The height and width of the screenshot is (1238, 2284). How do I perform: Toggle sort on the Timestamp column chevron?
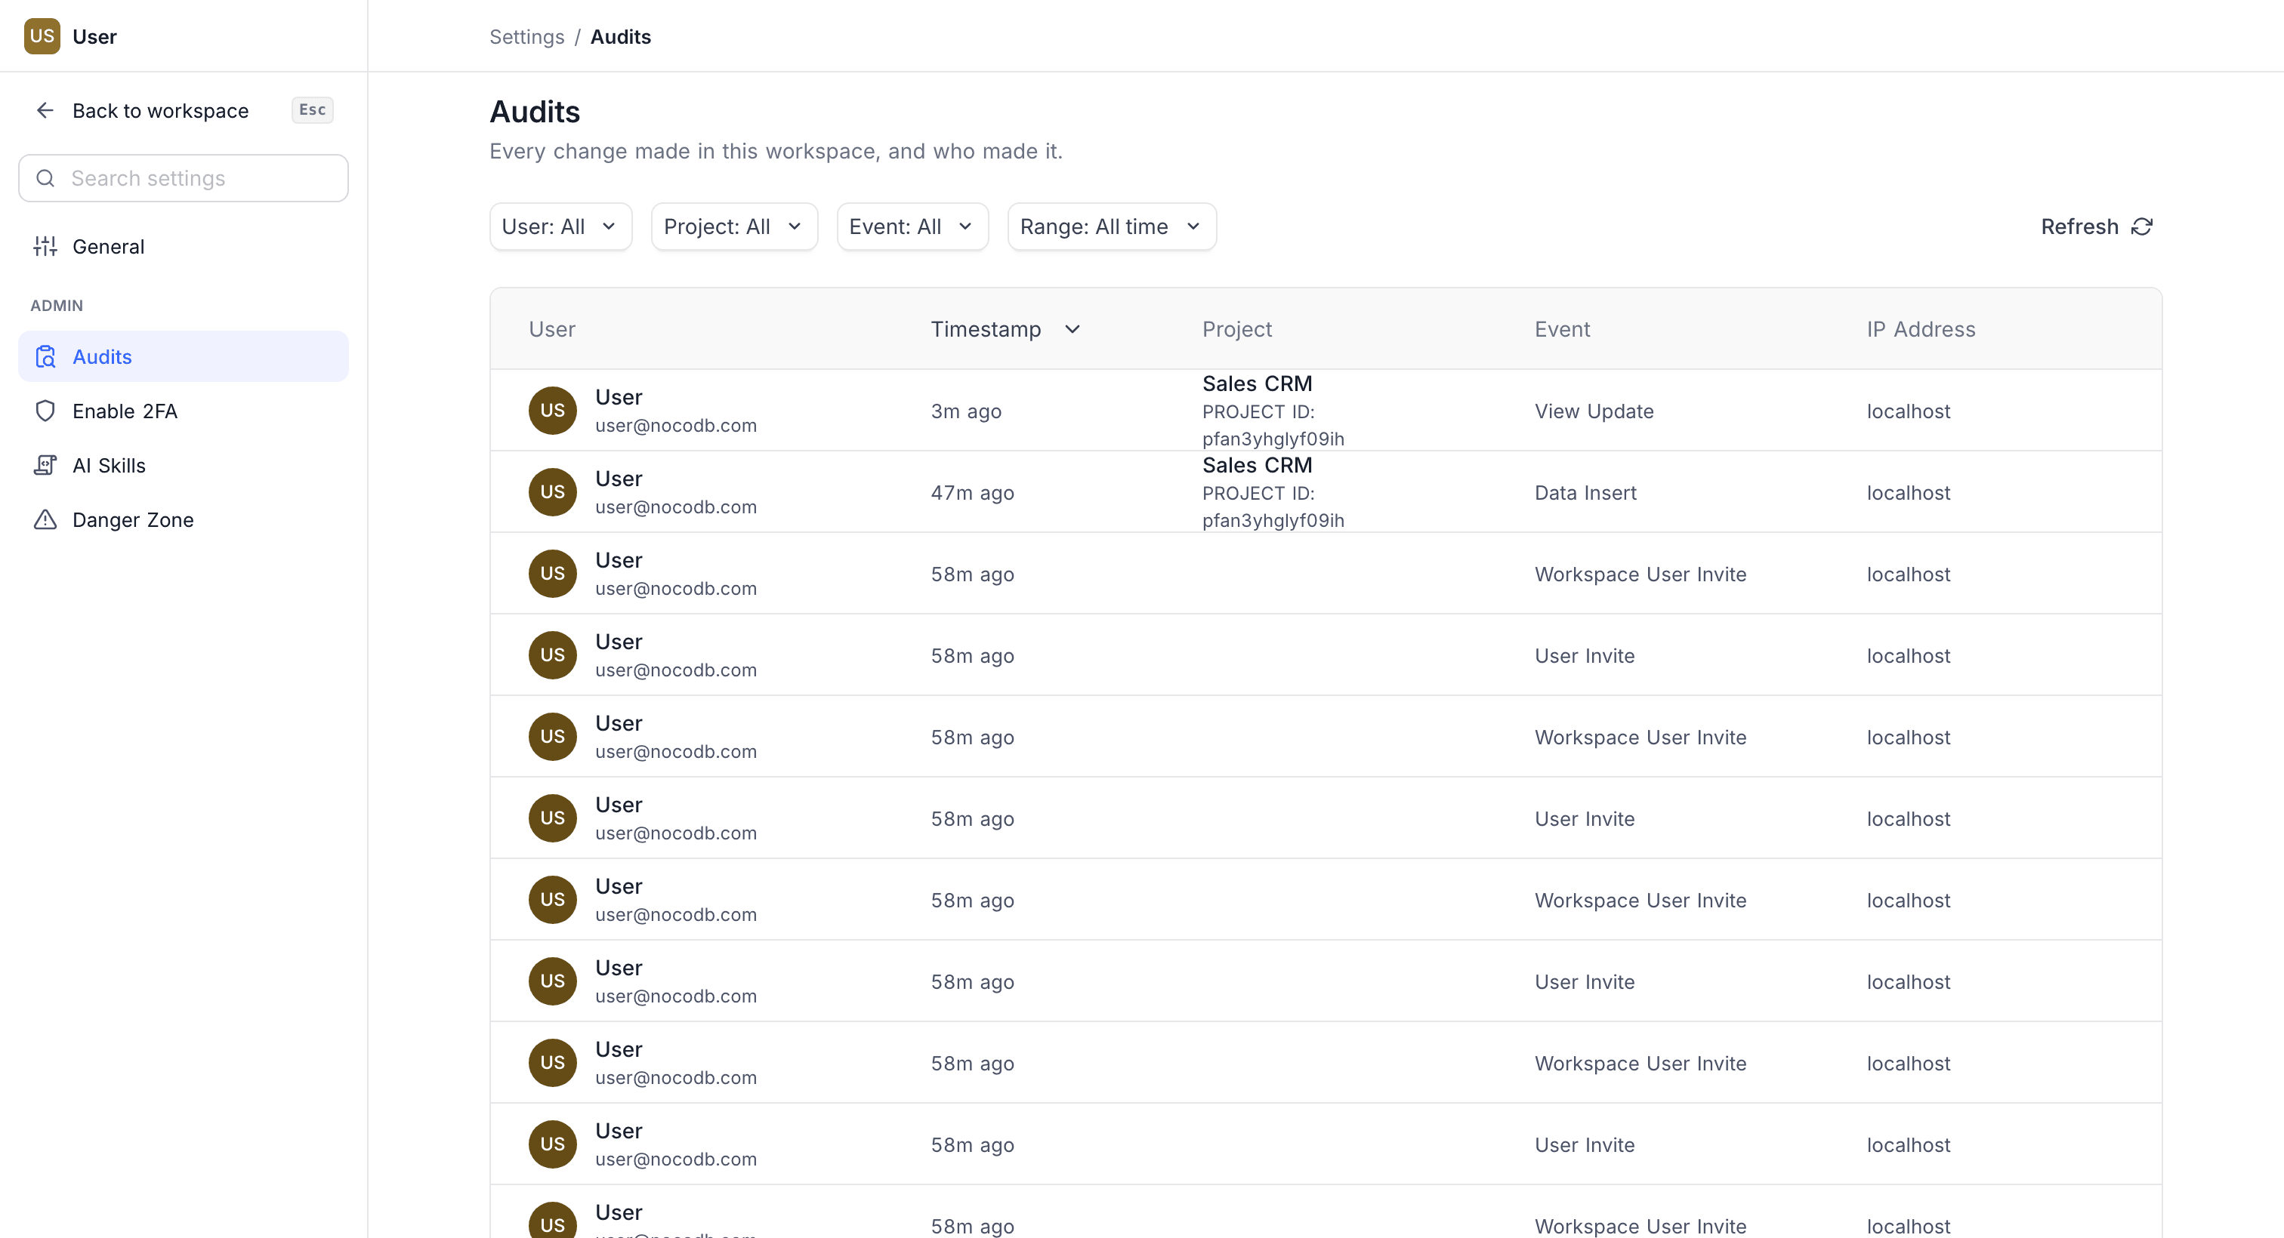point(1072,330)
